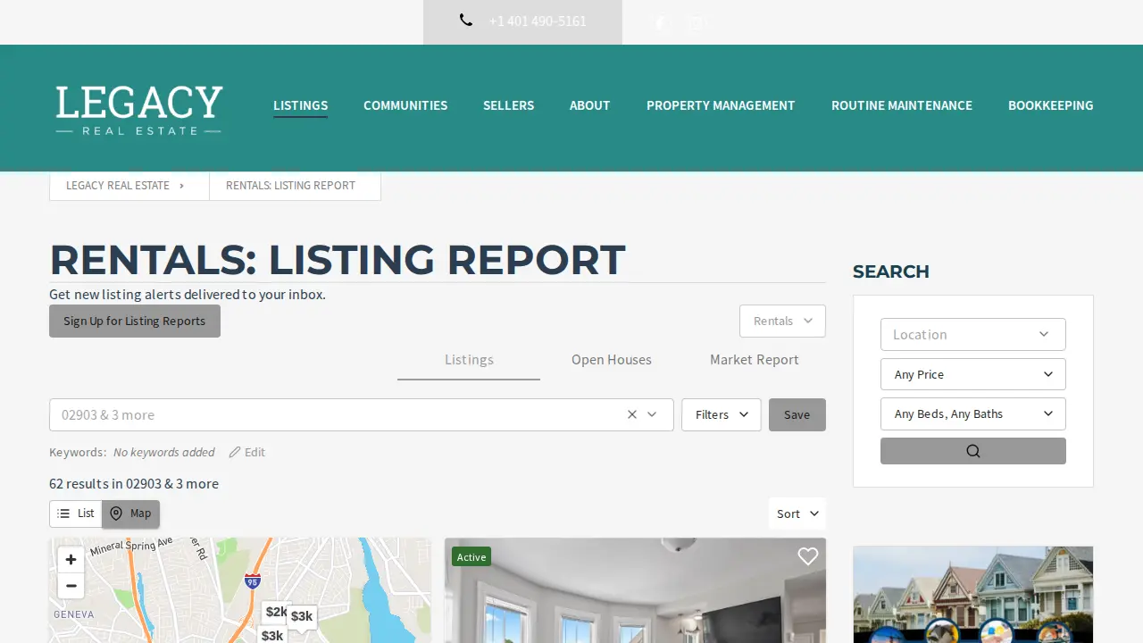Clear the 02903 location search with X

[x=632, y=414]
